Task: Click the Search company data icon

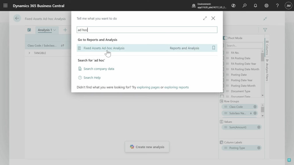Action: (x=80, y=69)
